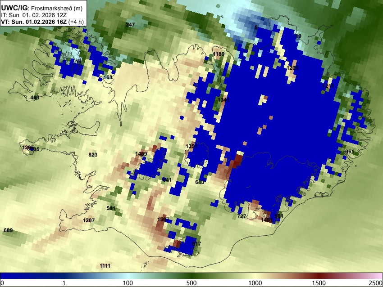
Task: Click the 1500 label on the color scale
Action: click(319, 283)
